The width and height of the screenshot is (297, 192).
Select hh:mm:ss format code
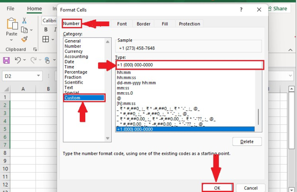click(126, 77)
